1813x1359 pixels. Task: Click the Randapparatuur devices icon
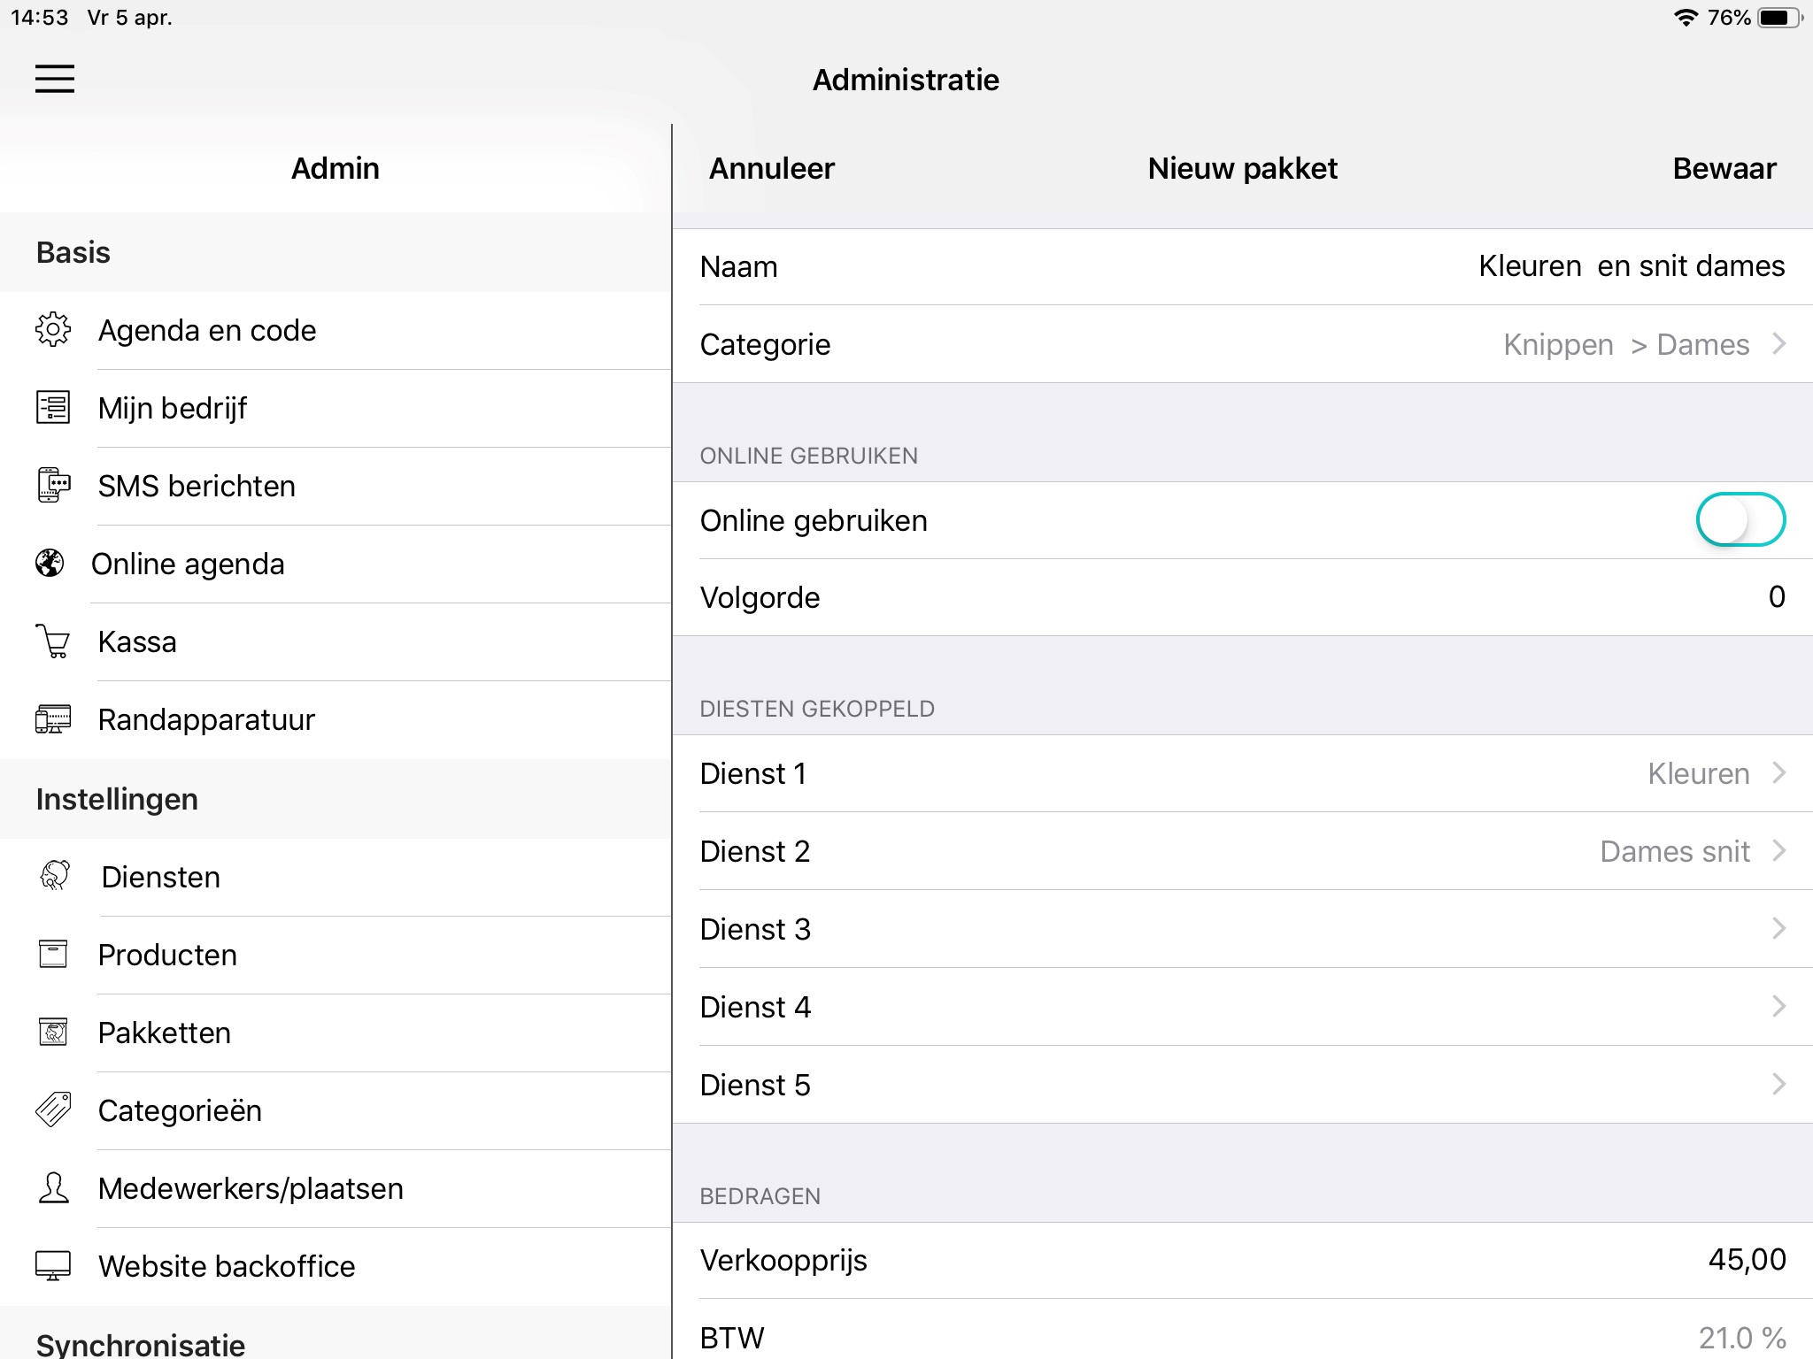pyautogui.click(x=53, y=719)
